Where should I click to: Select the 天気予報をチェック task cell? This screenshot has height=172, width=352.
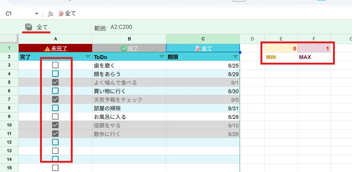tap(129, 99)
